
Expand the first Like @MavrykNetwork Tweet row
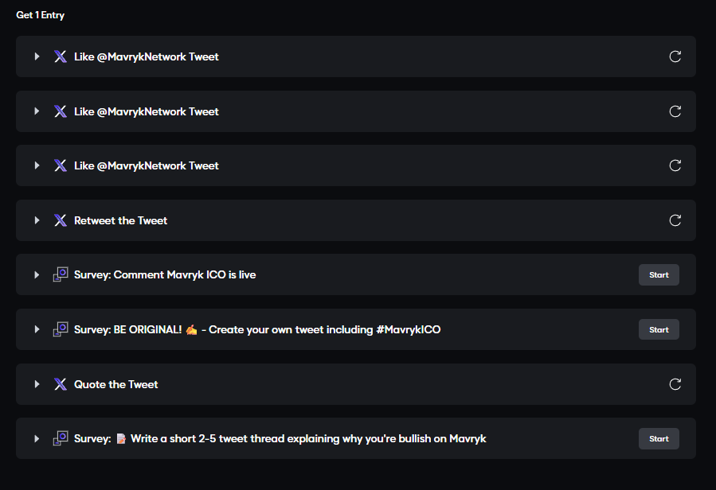click(x=37, y=56)
